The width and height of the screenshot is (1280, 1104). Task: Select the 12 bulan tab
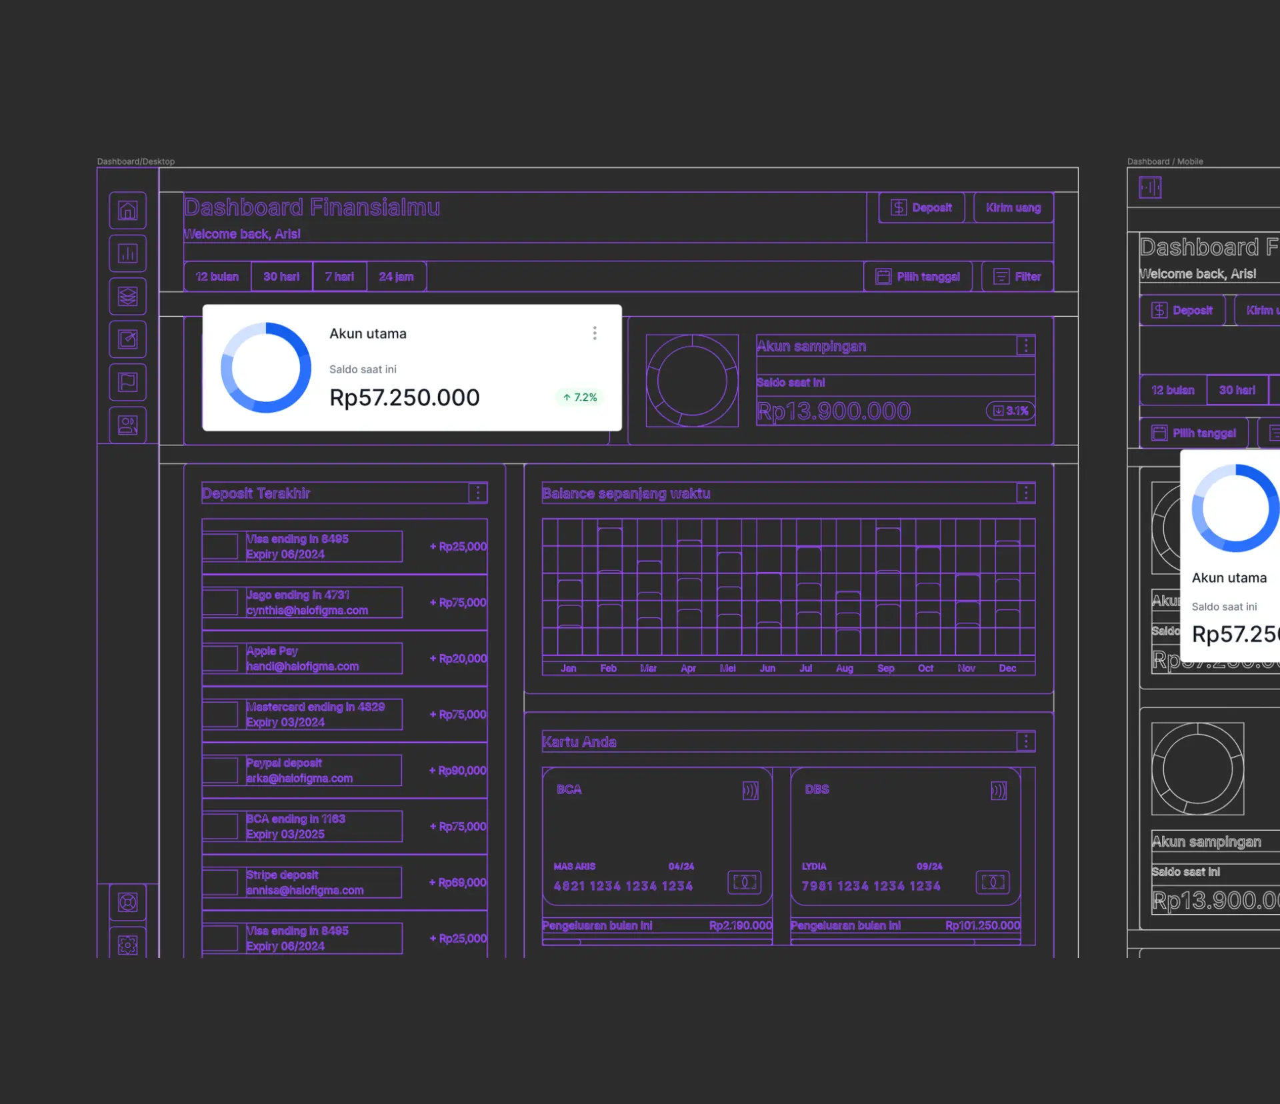coord(217,277)
